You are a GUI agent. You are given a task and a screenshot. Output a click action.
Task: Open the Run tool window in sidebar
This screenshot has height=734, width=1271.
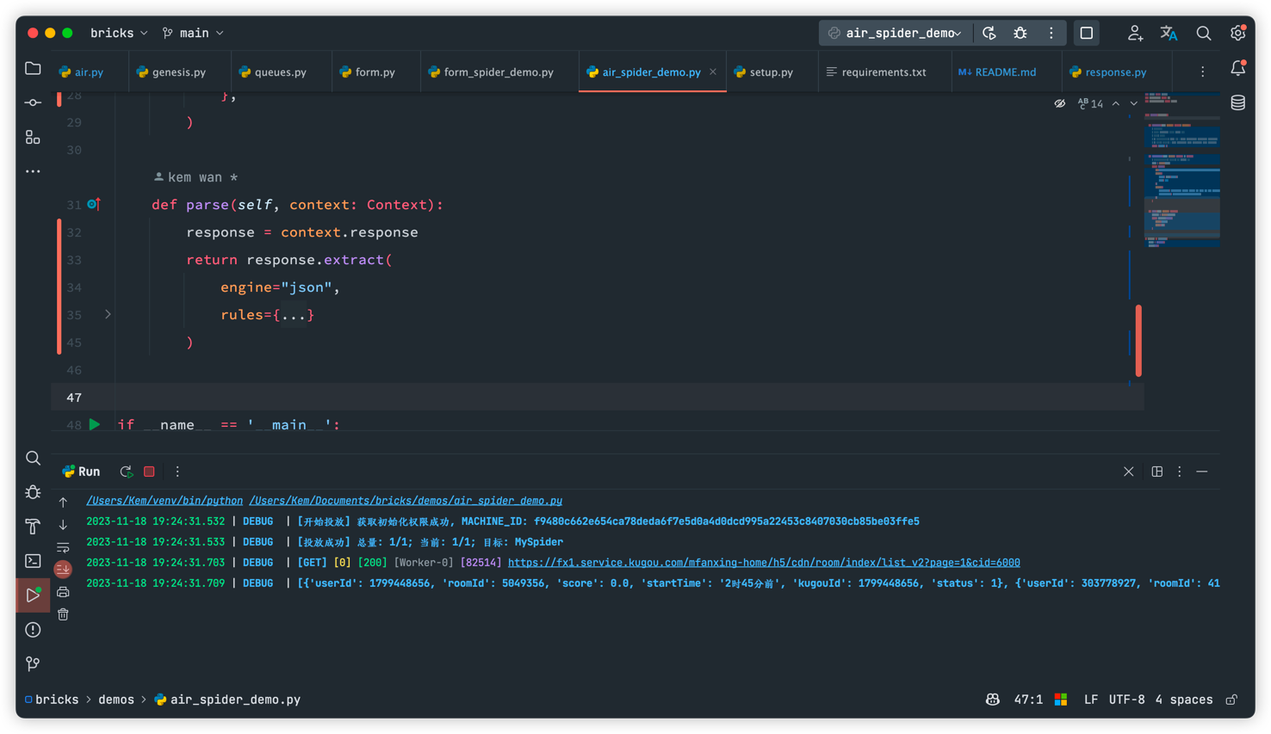pos(33,595)
